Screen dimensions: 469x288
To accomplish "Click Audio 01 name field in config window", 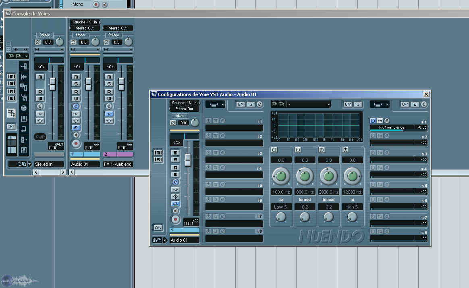I will [x=185, y=240].
